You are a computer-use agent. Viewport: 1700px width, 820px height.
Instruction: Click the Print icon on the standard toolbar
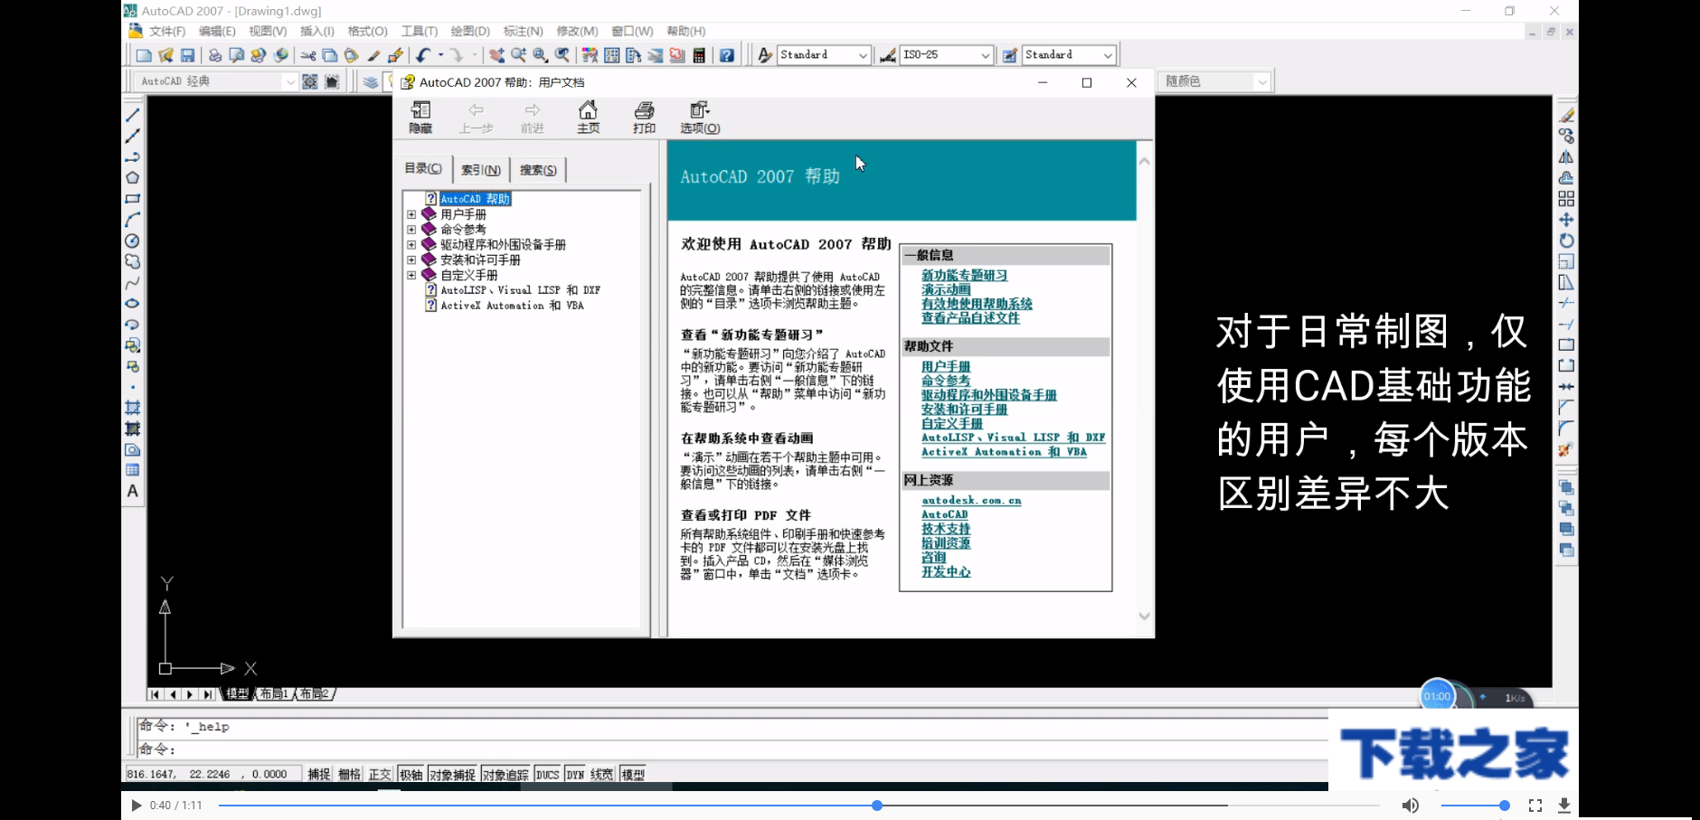[213, 54]
